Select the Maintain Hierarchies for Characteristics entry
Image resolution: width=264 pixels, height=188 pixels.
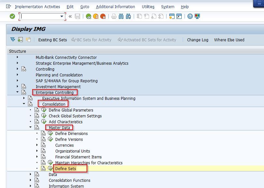89,163
